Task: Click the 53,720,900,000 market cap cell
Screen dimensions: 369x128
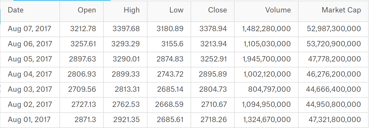Action: 333,44
